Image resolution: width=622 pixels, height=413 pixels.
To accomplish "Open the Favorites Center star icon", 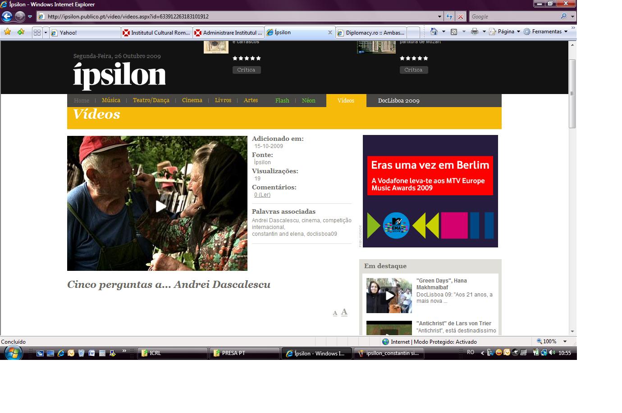I will click(x=7, y=32).
